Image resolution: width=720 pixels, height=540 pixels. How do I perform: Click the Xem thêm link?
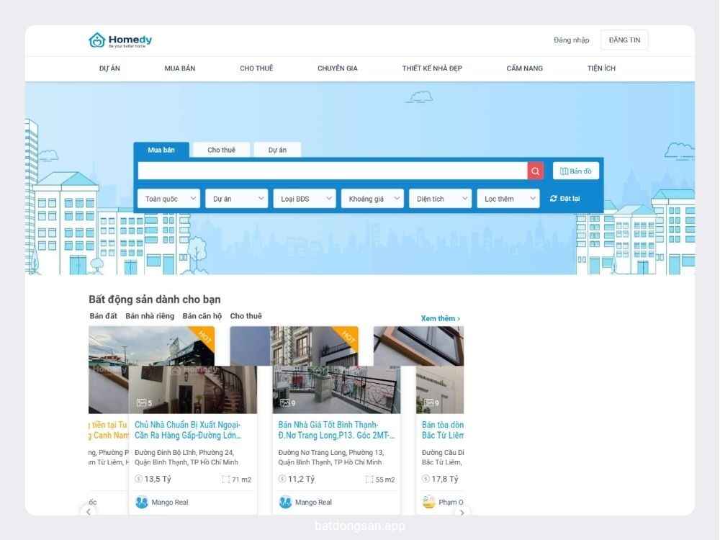[440, 318]
